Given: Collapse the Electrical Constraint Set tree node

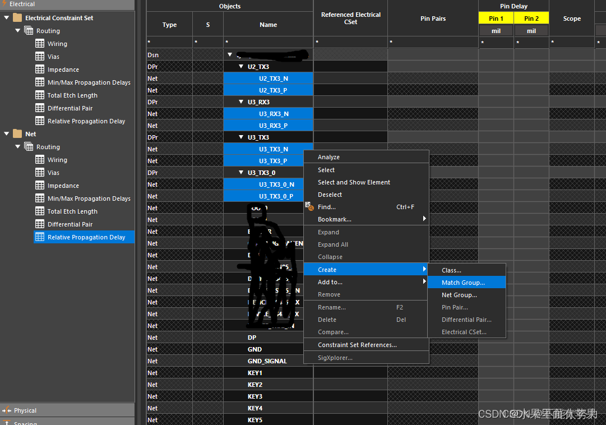Looking at the screenshot, I should tap(7, 18).
